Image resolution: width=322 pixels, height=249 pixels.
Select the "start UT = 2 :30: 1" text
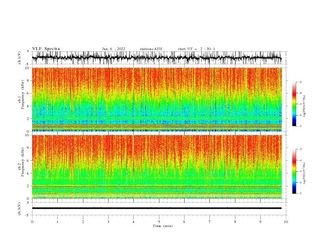[196, 49]
